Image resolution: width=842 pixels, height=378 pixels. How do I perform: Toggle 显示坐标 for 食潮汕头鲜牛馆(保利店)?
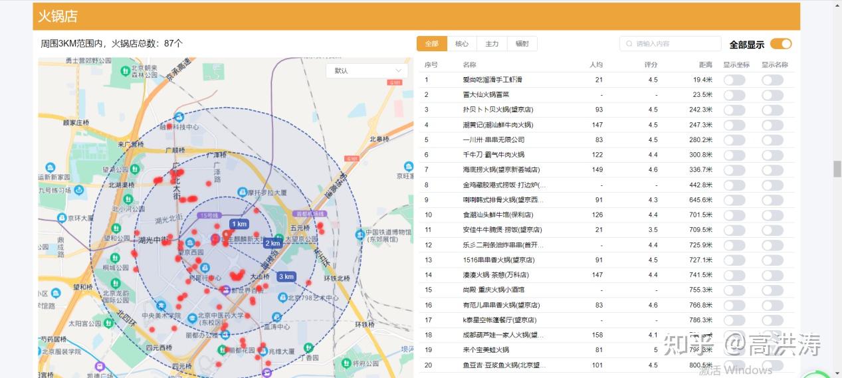(734, 215)
